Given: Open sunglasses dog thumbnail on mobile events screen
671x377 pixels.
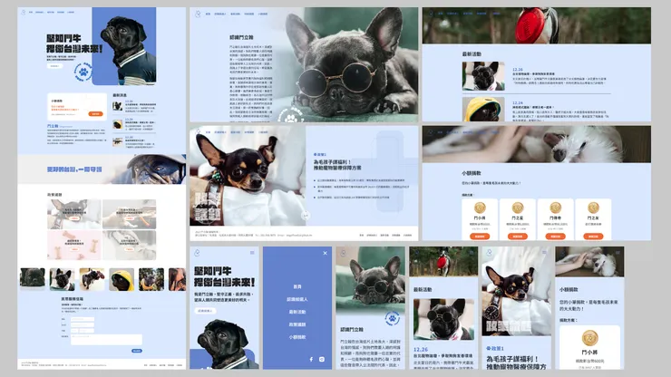Looking at the screenshot, I should pos(443,319).
